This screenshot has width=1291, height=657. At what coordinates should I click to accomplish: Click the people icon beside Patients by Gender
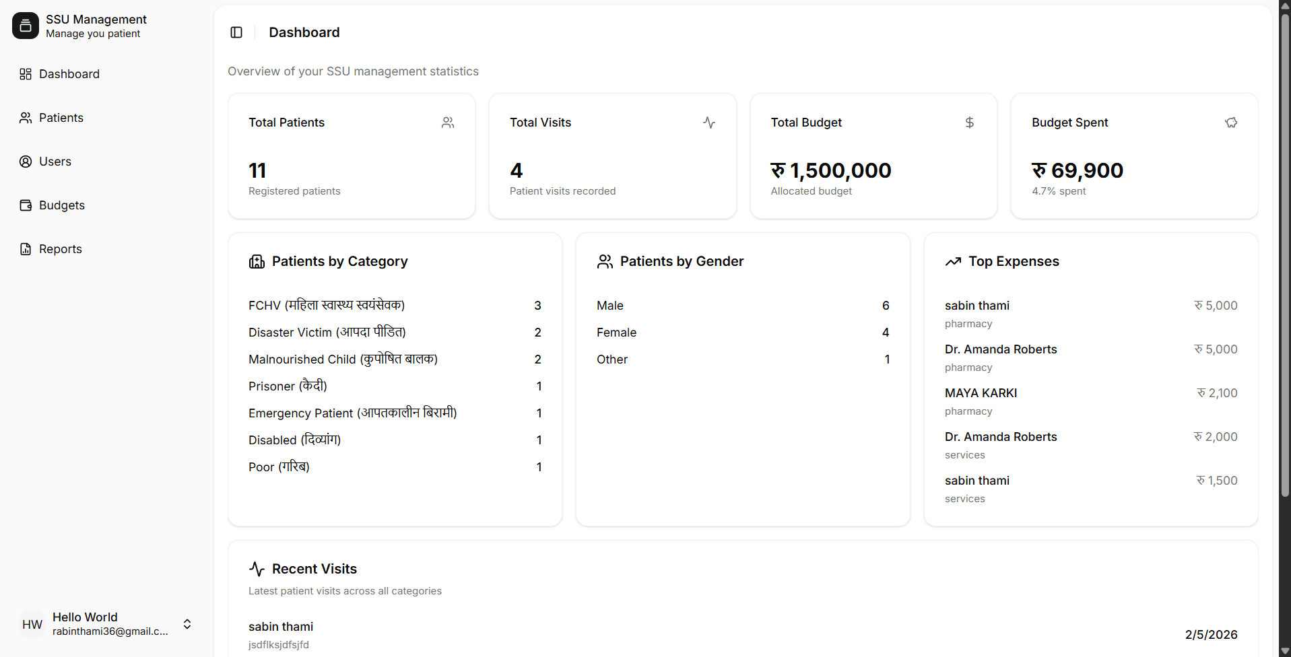pyautogui.click(x=605, y=261)
